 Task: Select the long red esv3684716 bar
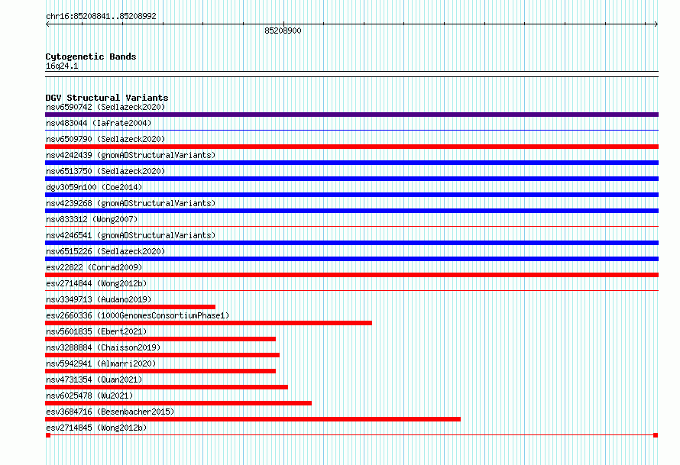[x=253, y=419]
